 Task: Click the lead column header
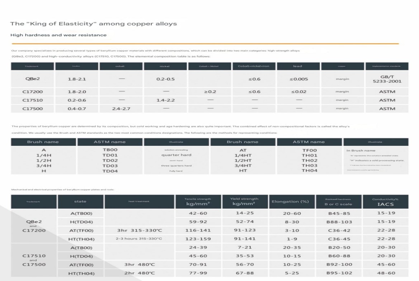coord(298,66)
